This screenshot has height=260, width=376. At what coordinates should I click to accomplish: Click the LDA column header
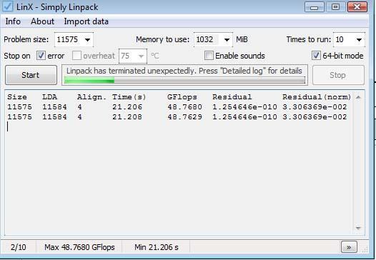tap(50, 97)
